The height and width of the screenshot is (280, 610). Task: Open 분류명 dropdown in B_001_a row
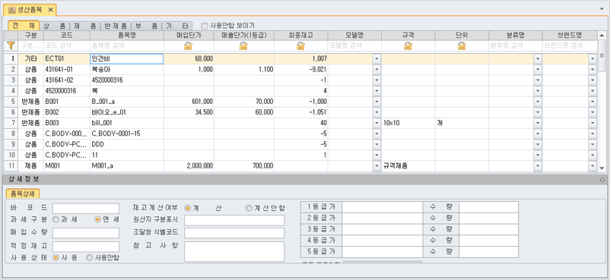point(538,102)
